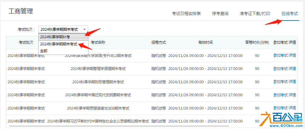The image size is (305, 129).
Task: Open 详情 for 中国近现代史纲要期末考试
Action: coord(292,95)
